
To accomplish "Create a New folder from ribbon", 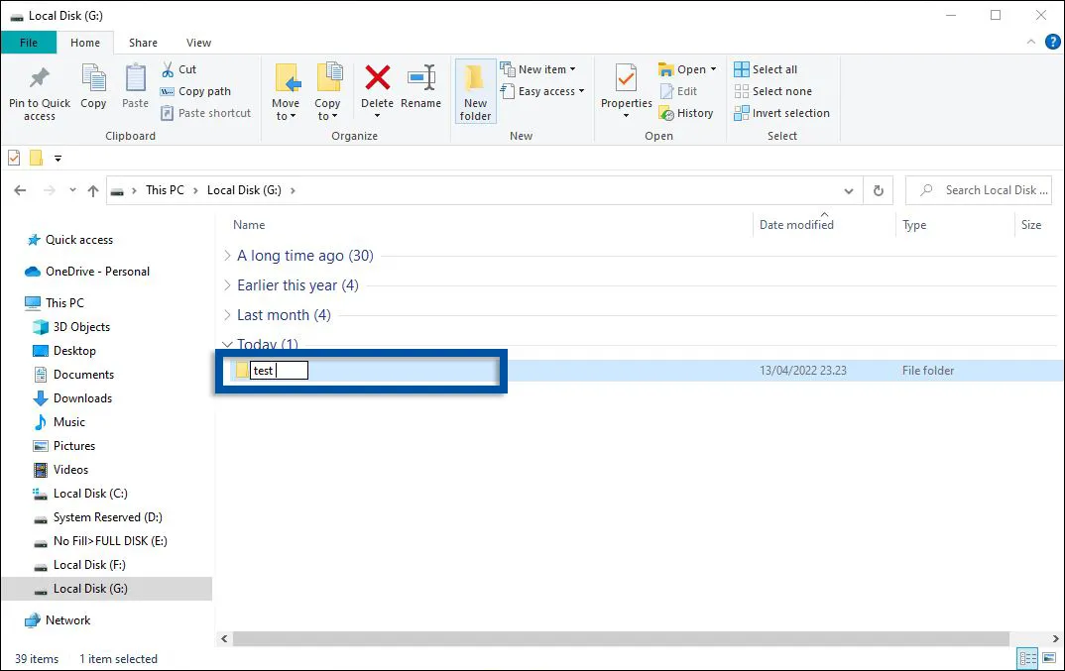I will click(x=475, y=91).
